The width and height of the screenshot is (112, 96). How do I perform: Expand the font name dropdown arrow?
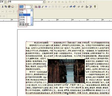point(5,2)
